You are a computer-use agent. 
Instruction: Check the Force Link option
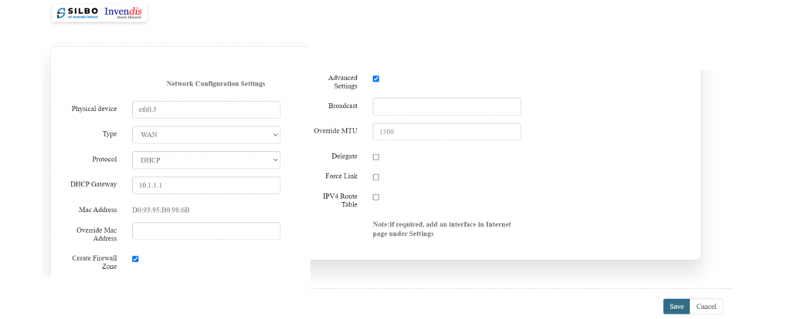(x=376, y=177)
